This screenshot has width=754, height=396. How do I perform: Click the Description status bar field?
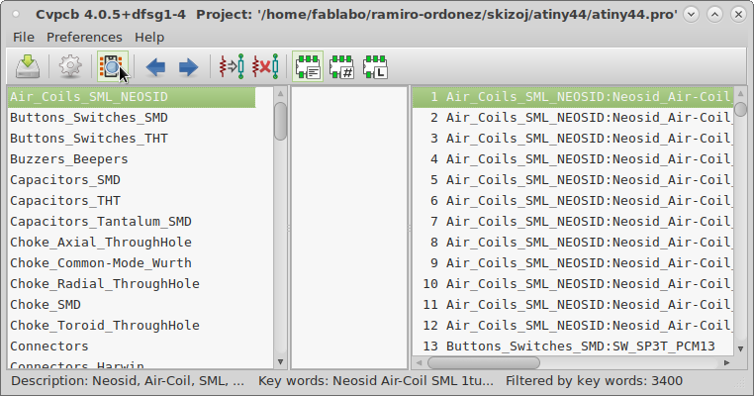[x=128, y=381]
